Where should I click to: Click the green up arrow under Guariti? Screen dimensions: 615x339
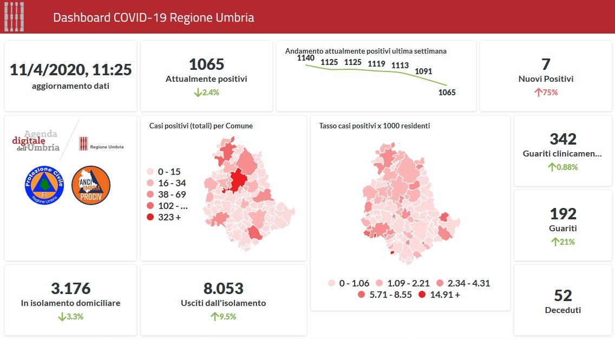(x=555, y=242)
